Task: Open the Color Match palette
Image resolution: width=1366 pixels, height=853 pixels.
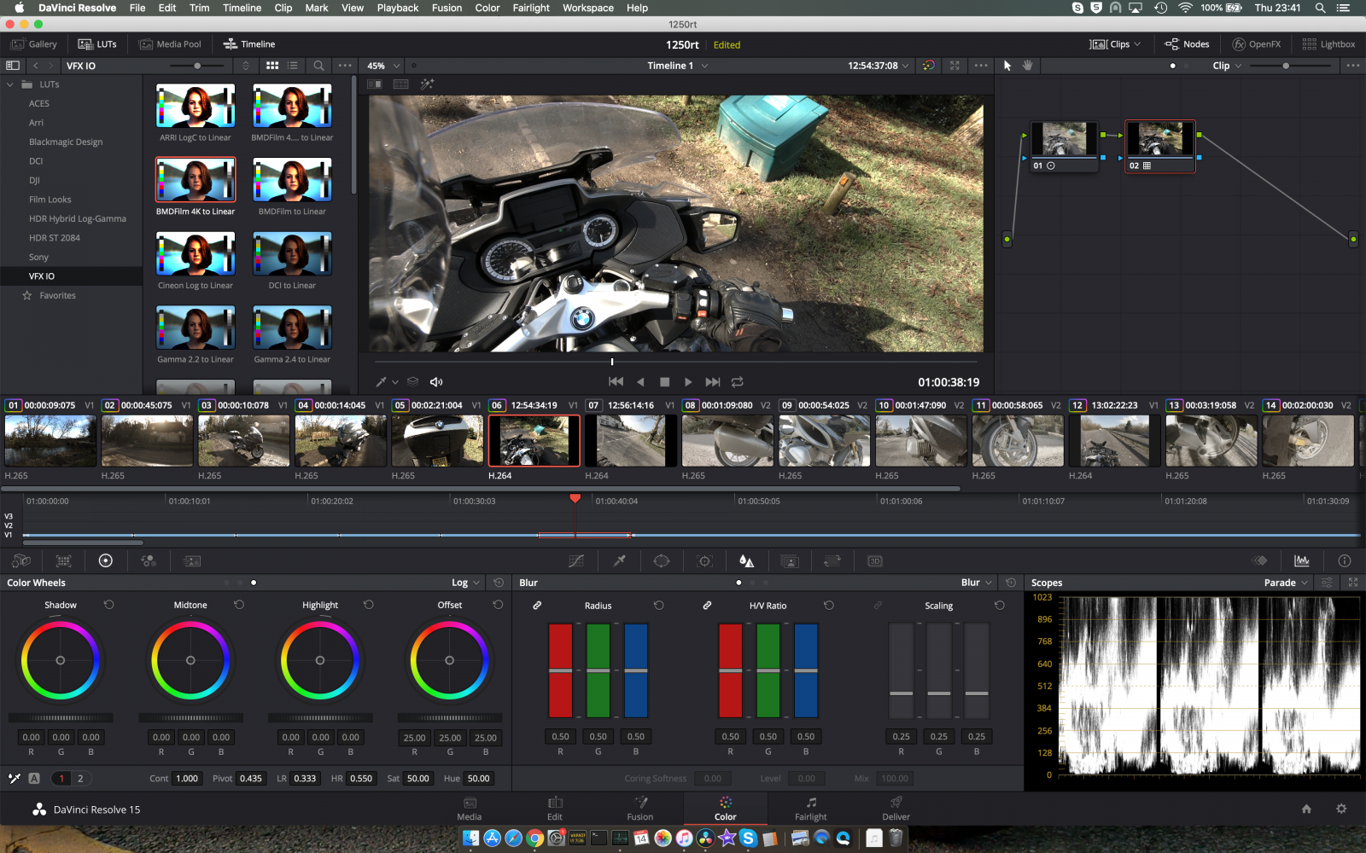Action: tap(64, 560)
